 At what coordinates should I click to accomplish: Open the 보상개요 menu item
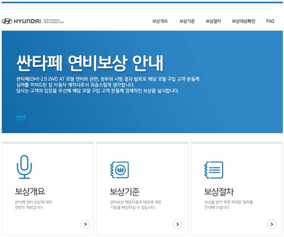pyautogui.click(x=160, y=21)
